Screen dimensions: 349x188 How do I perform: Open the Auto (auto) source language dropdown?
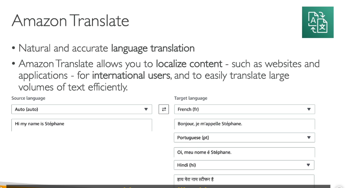[82, 109]
